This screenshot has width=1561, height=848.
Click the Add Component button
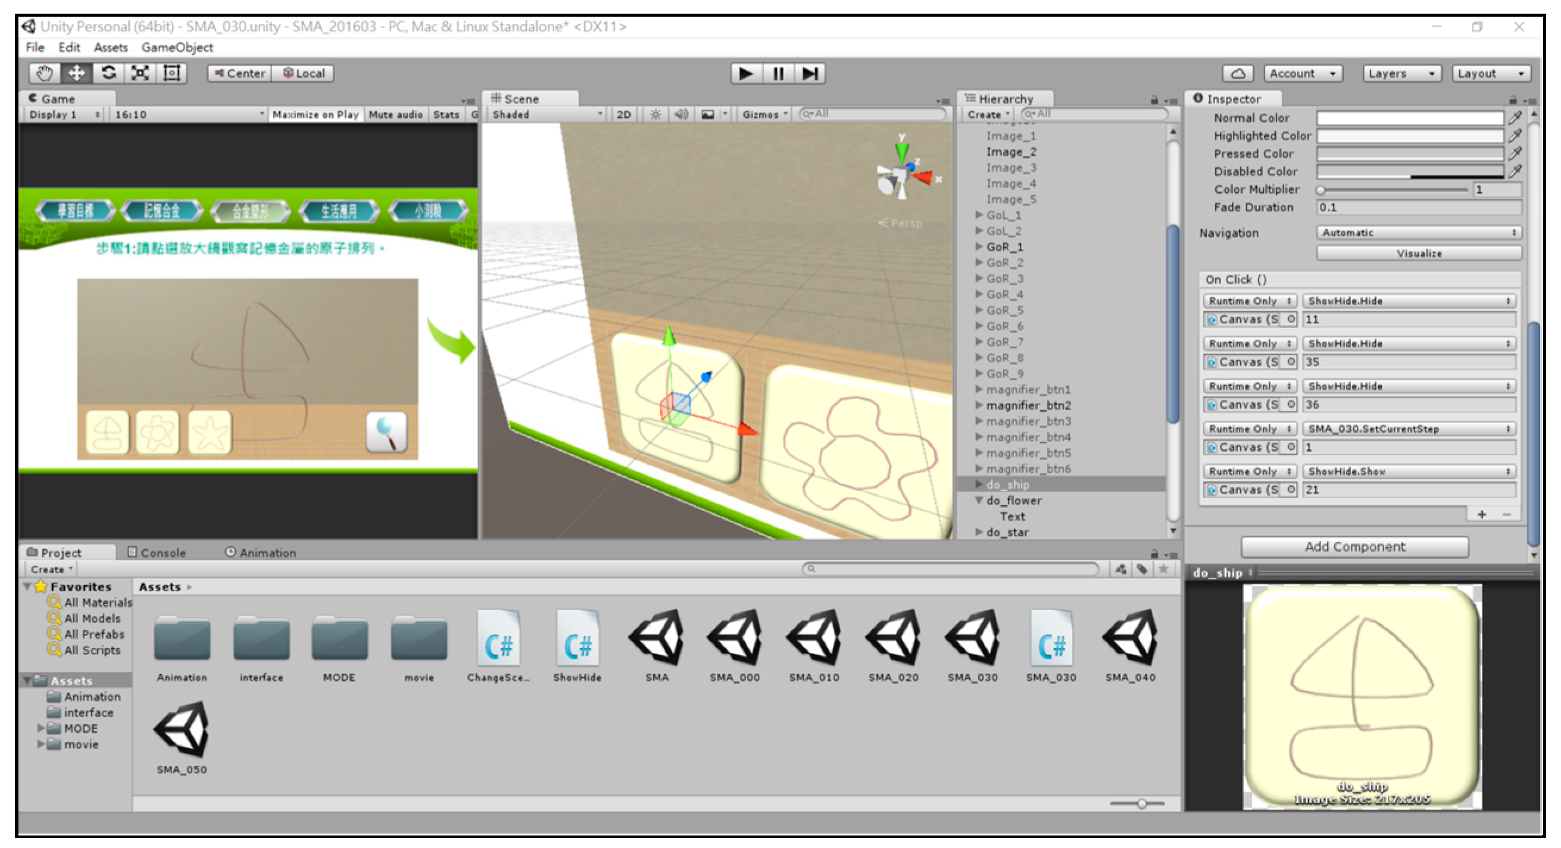tap(1355, 547)
